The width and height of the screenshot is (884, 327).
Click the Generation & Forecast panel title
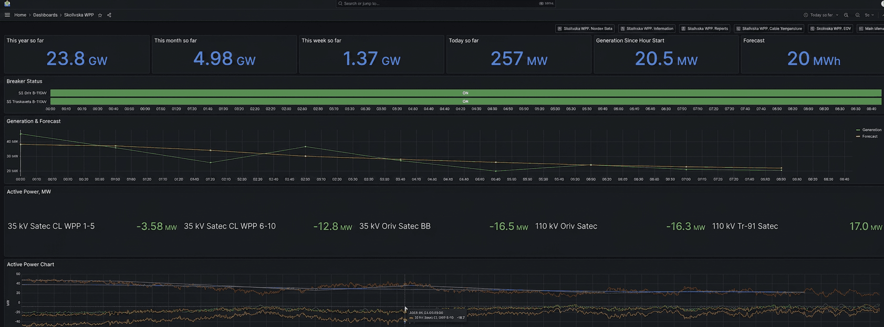(34, 121)
